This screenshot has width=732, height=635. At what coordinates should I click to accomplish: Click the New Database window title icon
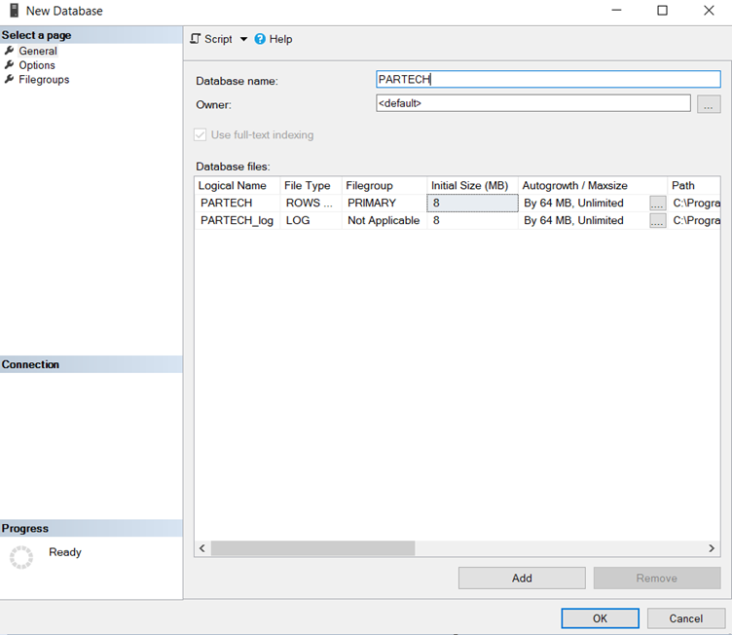pos(15,11)
